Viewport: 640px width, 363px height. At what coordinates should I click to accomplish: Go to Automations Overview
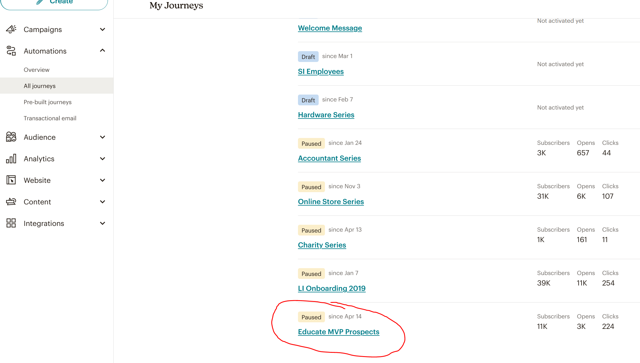(x=37, y=70)
